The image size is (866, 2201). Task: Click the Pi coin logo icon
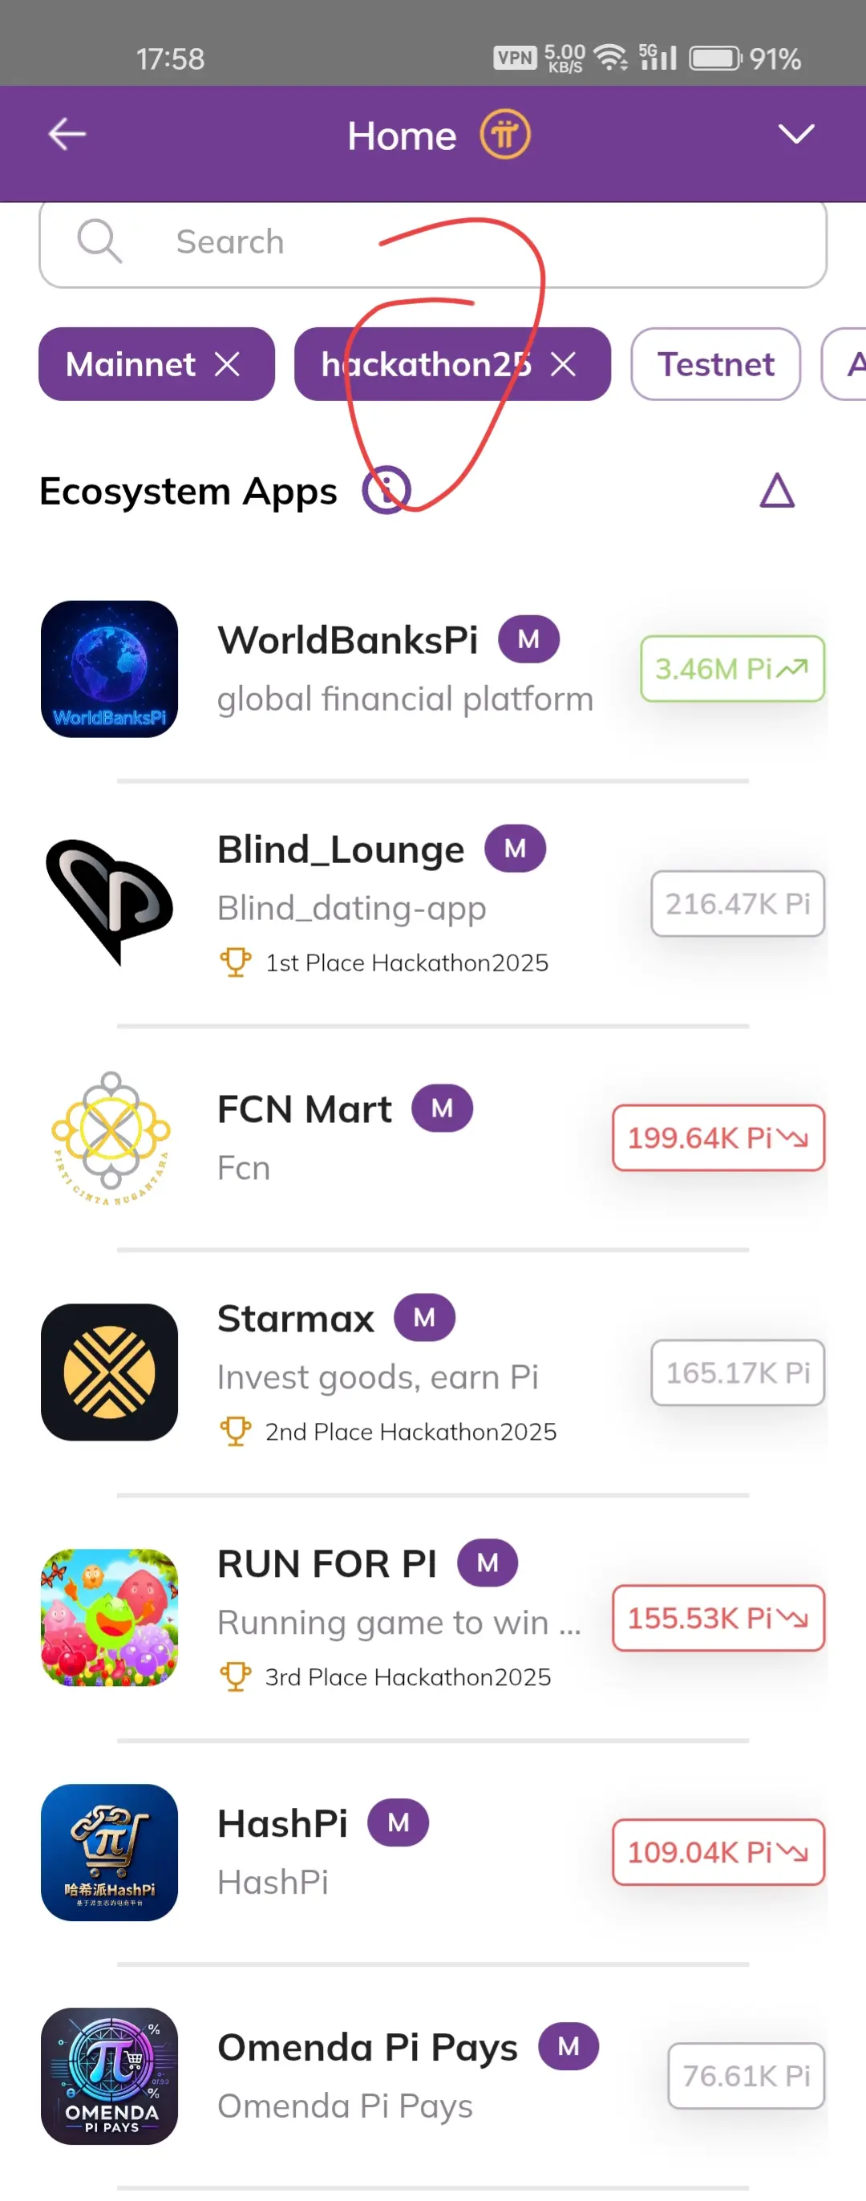[x=504, y=135]
